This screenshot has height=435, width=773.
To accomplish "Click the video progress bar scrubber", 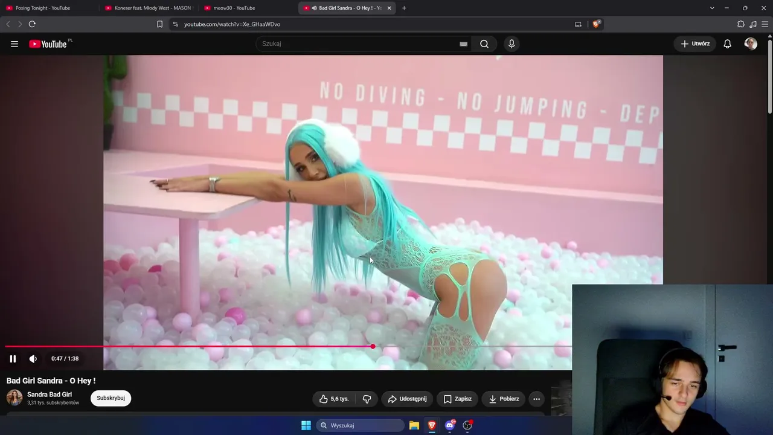I will click(373, 346).
